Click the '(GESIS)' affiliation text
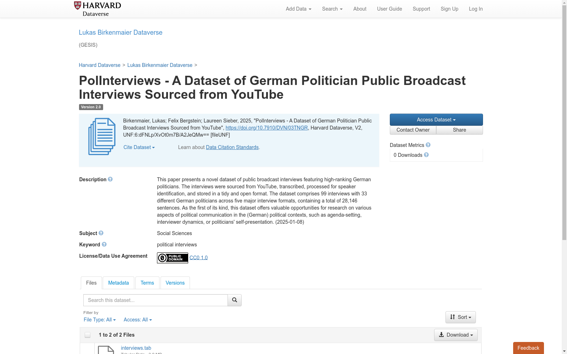 [88, 45]
